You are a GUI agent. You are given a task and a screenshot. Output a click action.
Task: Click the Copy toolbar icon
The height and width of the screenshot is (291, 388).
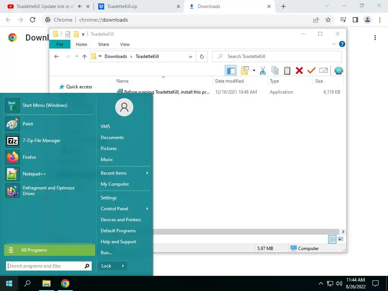tap(275, 70)
